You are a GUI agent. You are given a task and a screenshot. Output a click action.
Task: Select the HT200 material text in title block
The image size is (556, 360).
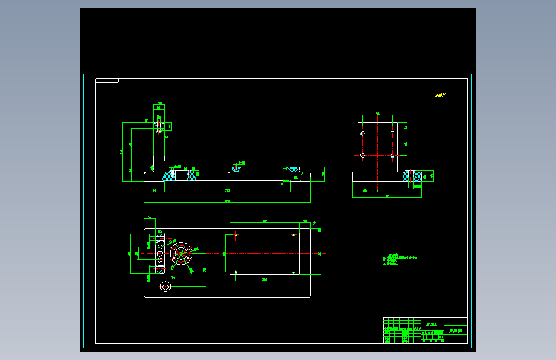click(432, 324)
